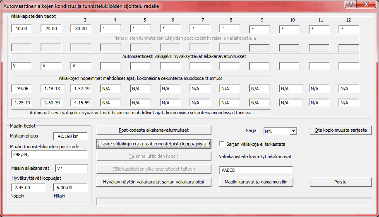Image resolution: width=379 pixels, height=217 pixels.
Task: Click the first split distance field 10.00
Action: (21, 29)
